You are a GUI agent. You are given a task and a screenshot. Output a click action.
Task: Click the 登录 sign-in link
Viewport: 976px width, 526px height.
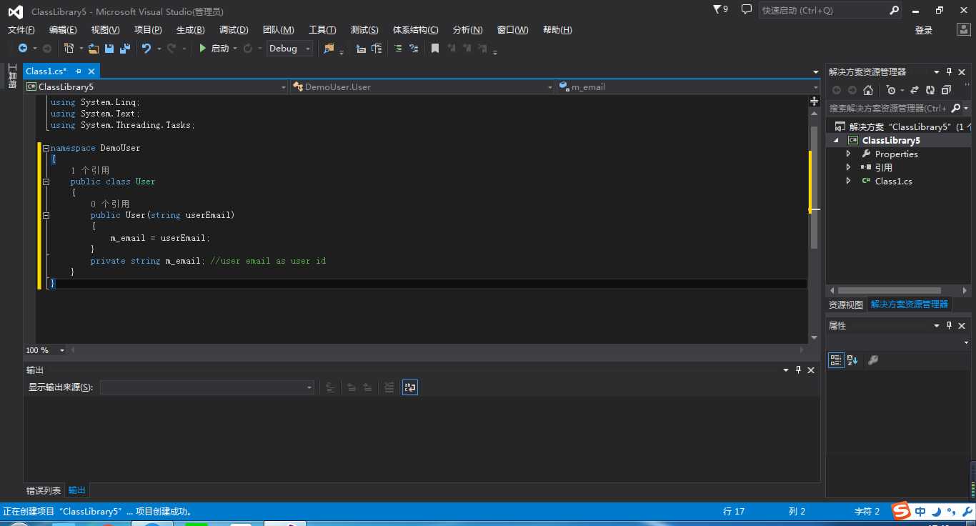pos(924,30)
